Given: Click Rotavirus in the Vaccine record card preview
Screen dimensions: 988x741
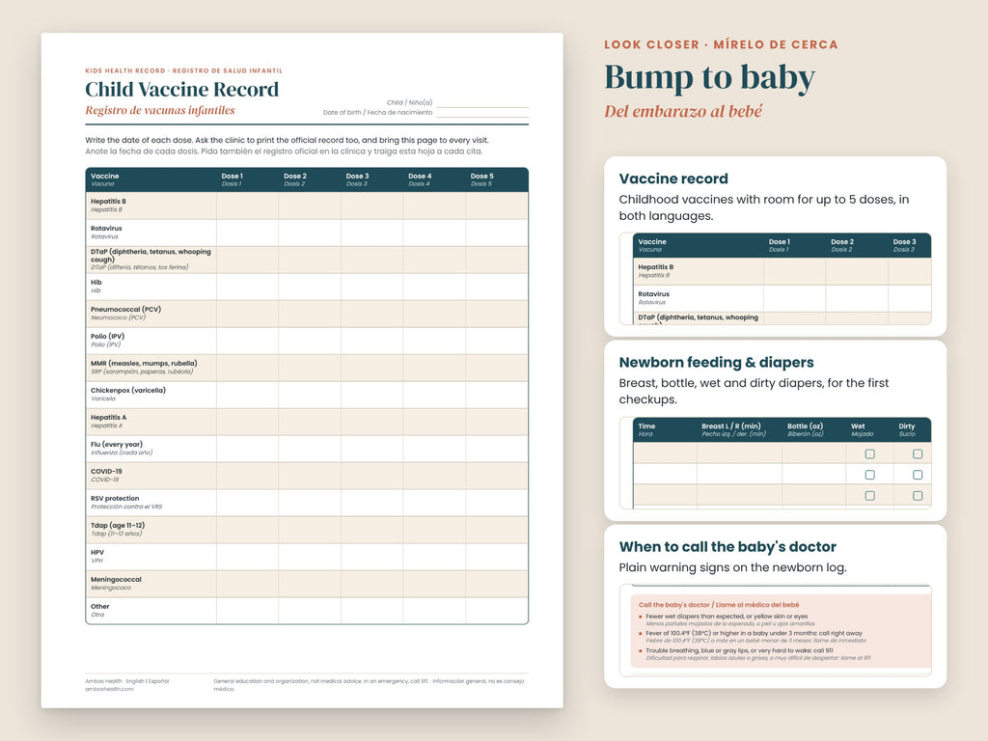Looking at the screenshot, I should pos(653,297).
